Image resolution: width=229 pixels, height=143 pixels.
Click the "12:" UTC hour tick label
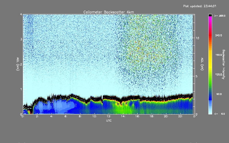coord(109,116)
